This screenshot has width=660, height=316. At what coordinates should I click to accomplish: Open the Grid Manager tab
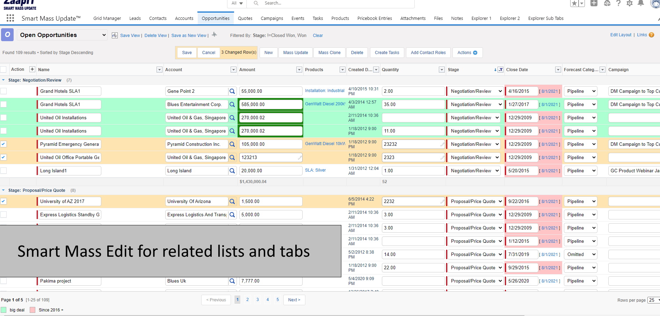[x=107, y=18]
